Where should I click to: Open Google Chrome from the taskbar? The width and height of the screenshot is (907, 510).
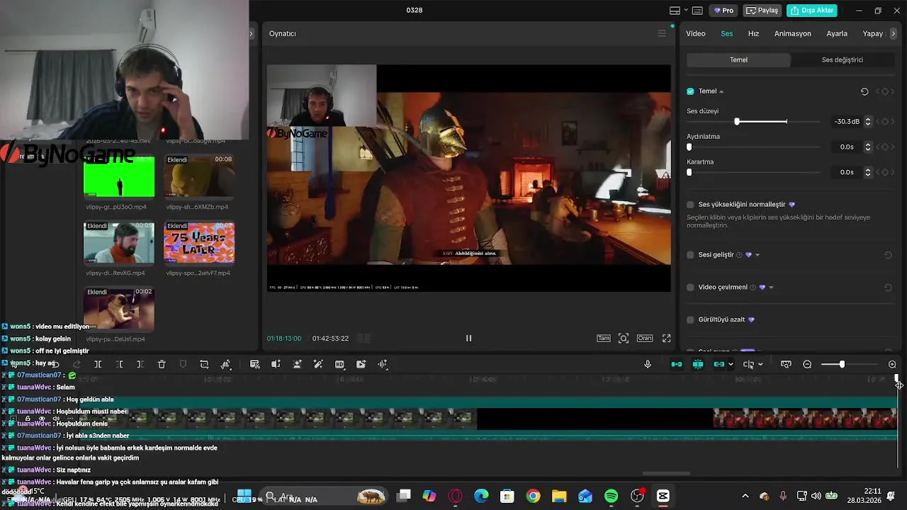[533, 496]
